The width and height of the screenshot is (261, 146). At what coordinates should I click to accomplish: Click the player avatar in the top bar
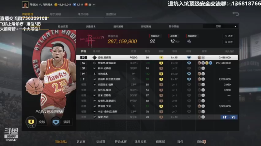25,5
